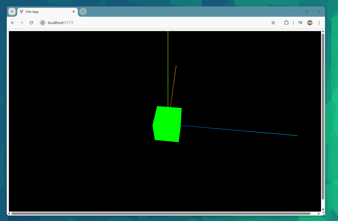Select the Vite App tab
The image size is (338, 221).
(44, 12)
